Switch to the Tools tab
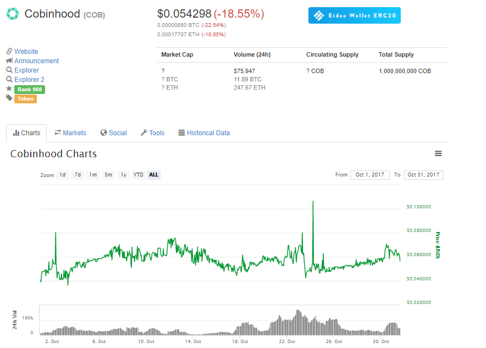The width and height of the screenshot is (486, 348). (152, 133)
